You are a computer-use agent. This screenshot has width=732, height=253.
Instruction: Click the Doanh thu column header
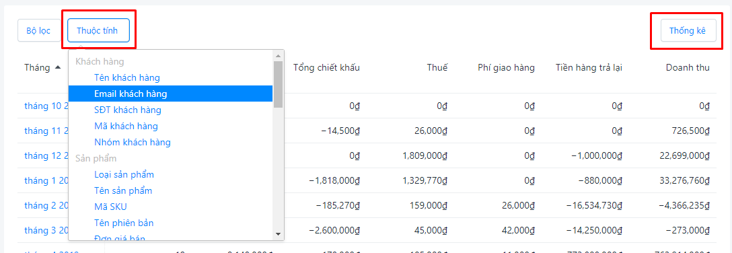(688, 68)
